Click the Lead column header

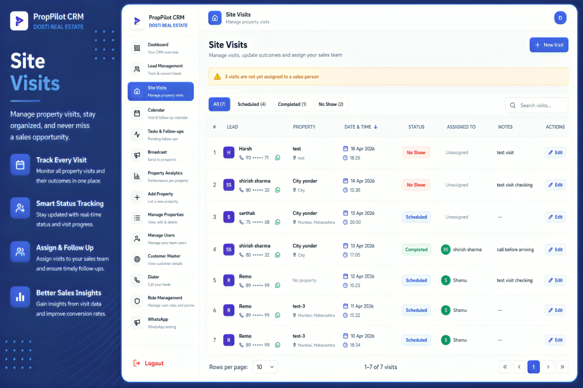tap(232, 127)
